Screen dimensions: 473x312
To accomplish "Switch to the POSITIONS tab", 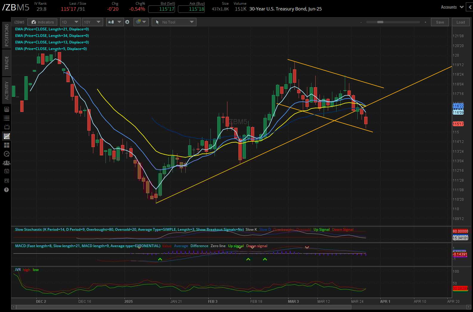I will (x=7, y=35).
